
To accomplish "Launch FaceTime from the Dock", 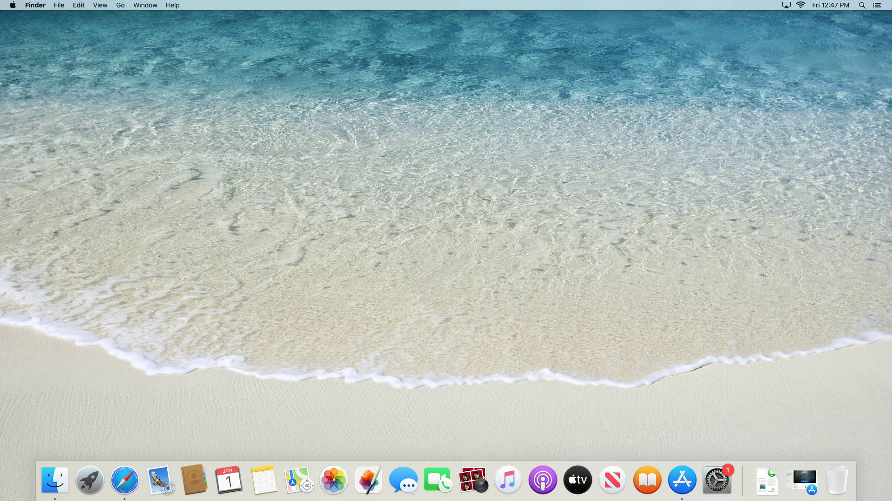I will [x=438, y=480].
